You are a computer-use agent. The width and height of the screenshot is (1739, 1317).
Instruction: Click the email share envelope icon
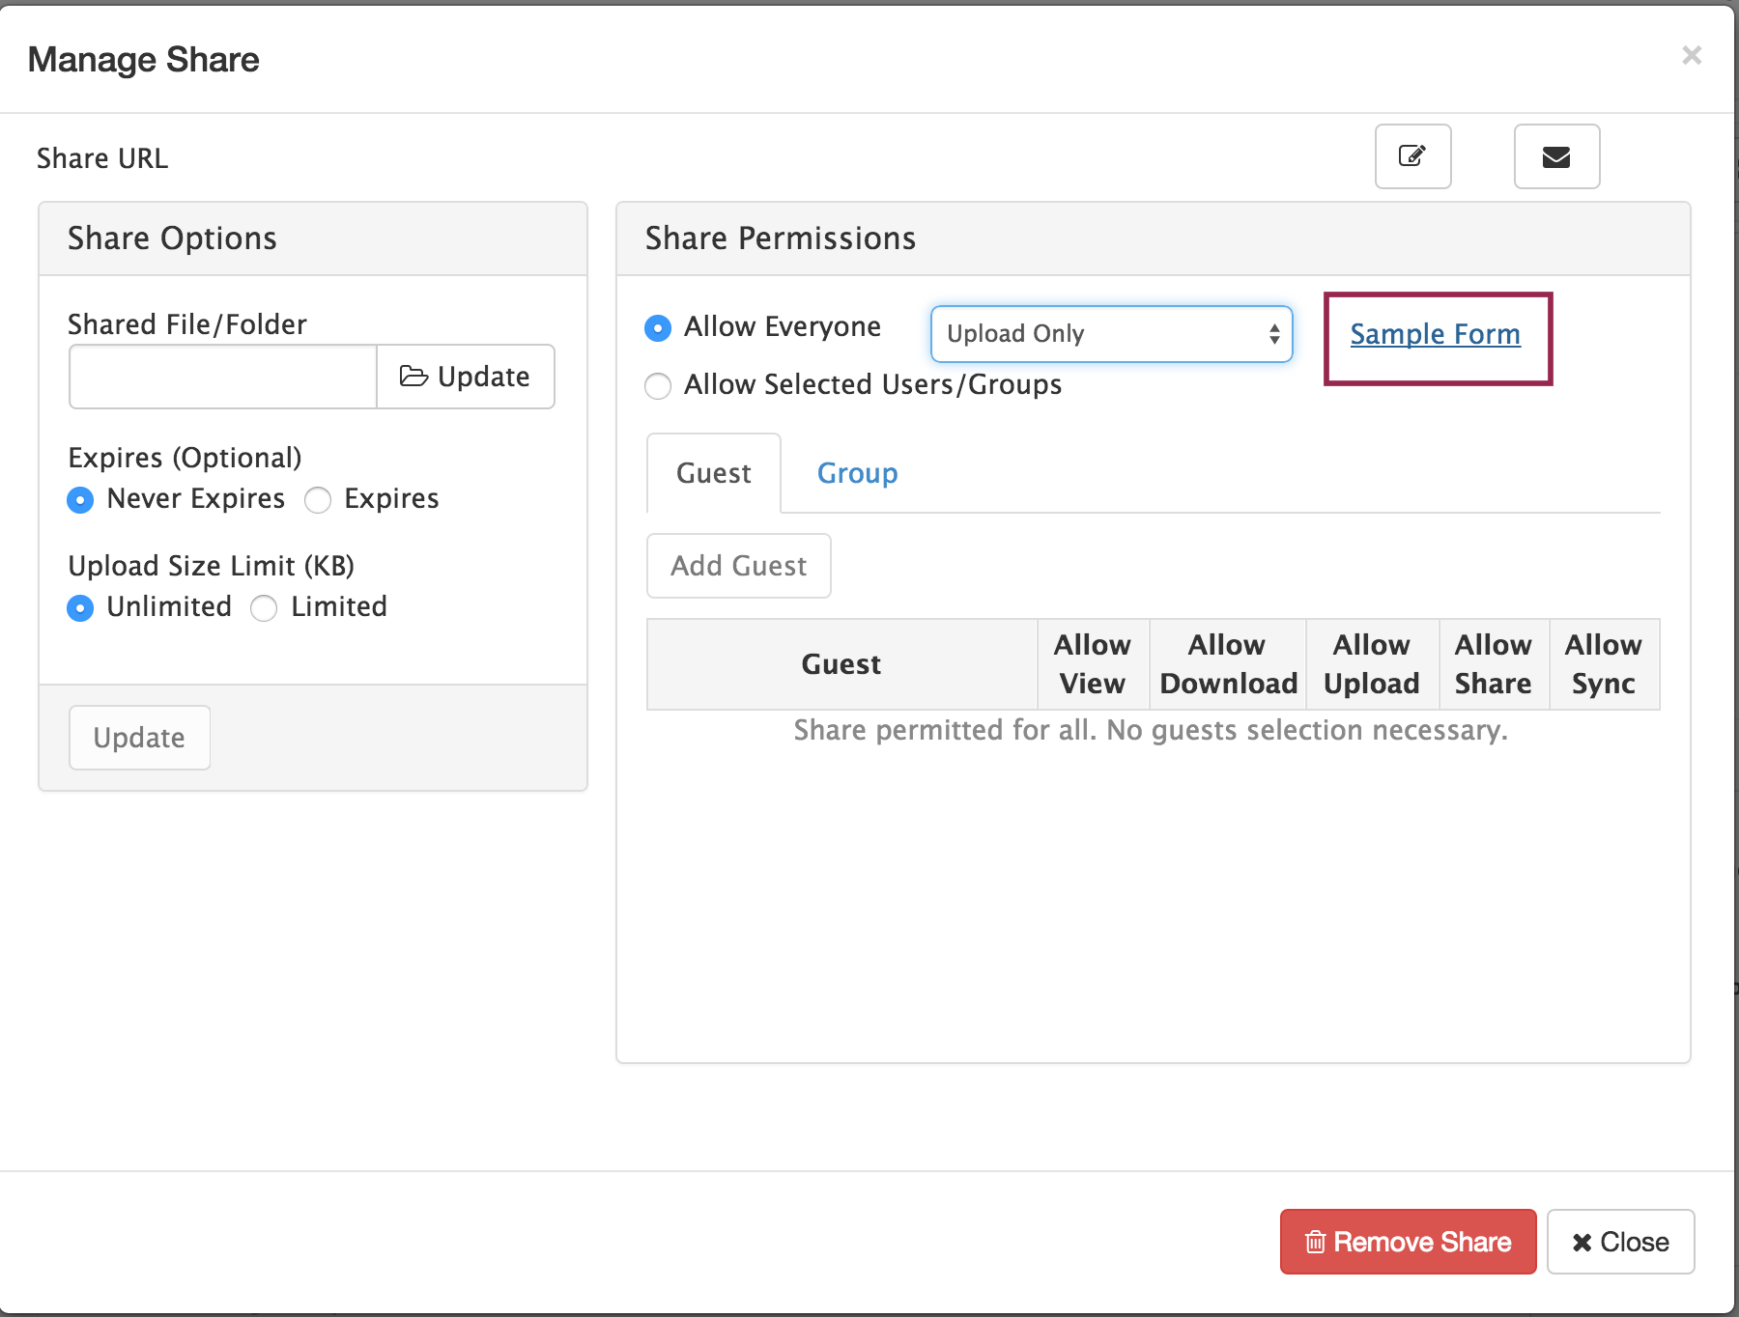[1556, 156]
